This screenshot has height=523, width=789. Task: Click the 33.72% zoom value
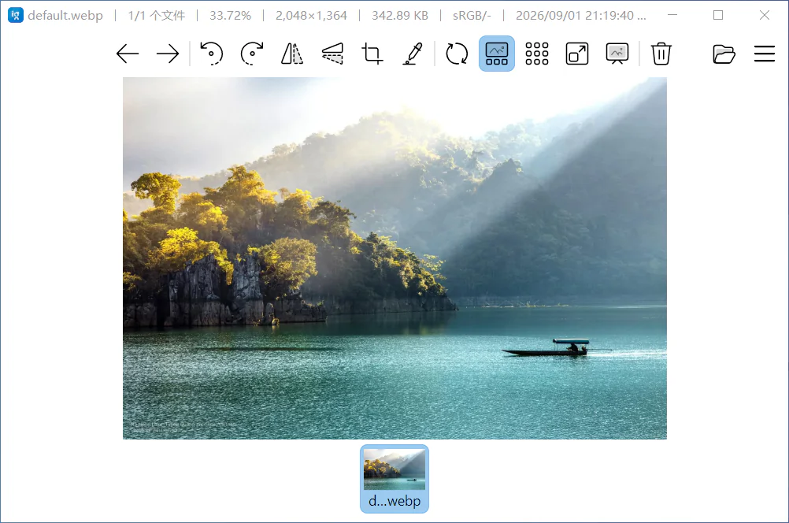point(231,16)
